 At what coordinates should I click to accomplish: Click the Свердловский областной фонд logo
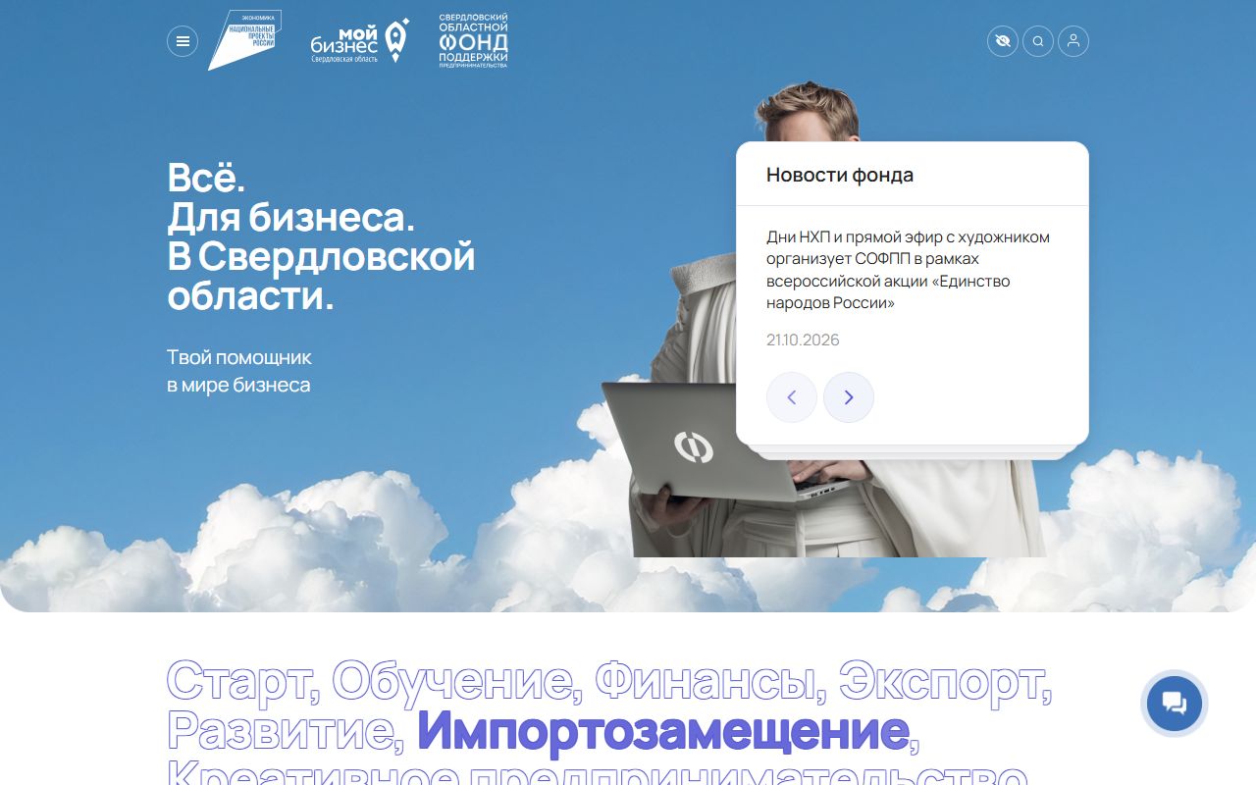coord(473,41)
